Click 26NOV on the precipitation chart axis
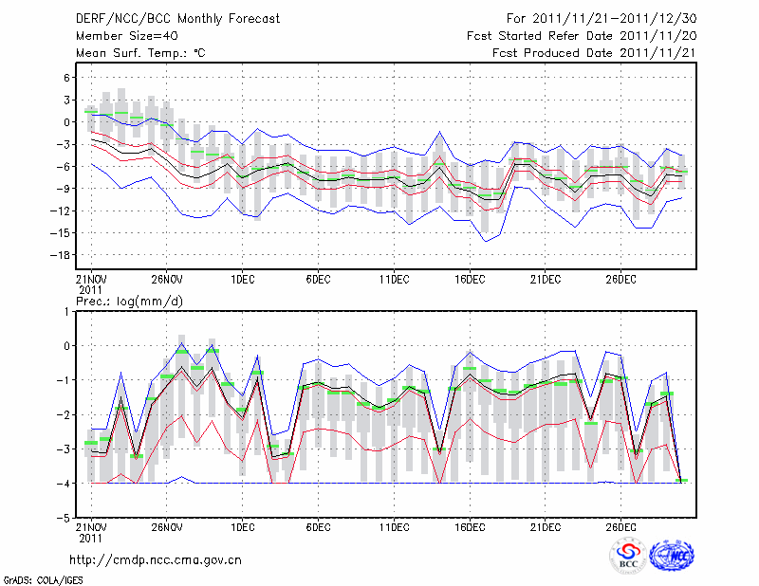 pos(166,526)
